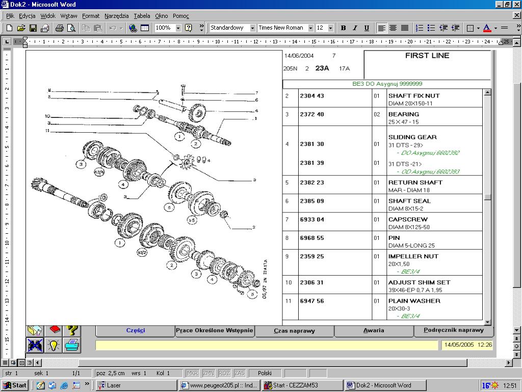This screenshot has height=392, width=522.
Task: Open a file with the folder icon
Action: point(21,28)
